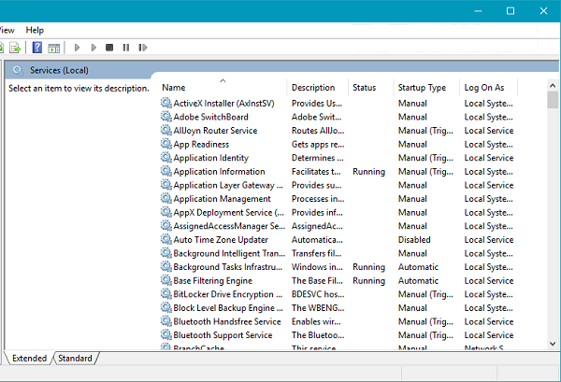Click the show/hide action pane icon
The image size is (561, 382).
pyautogui.click(x=54, y=47)
